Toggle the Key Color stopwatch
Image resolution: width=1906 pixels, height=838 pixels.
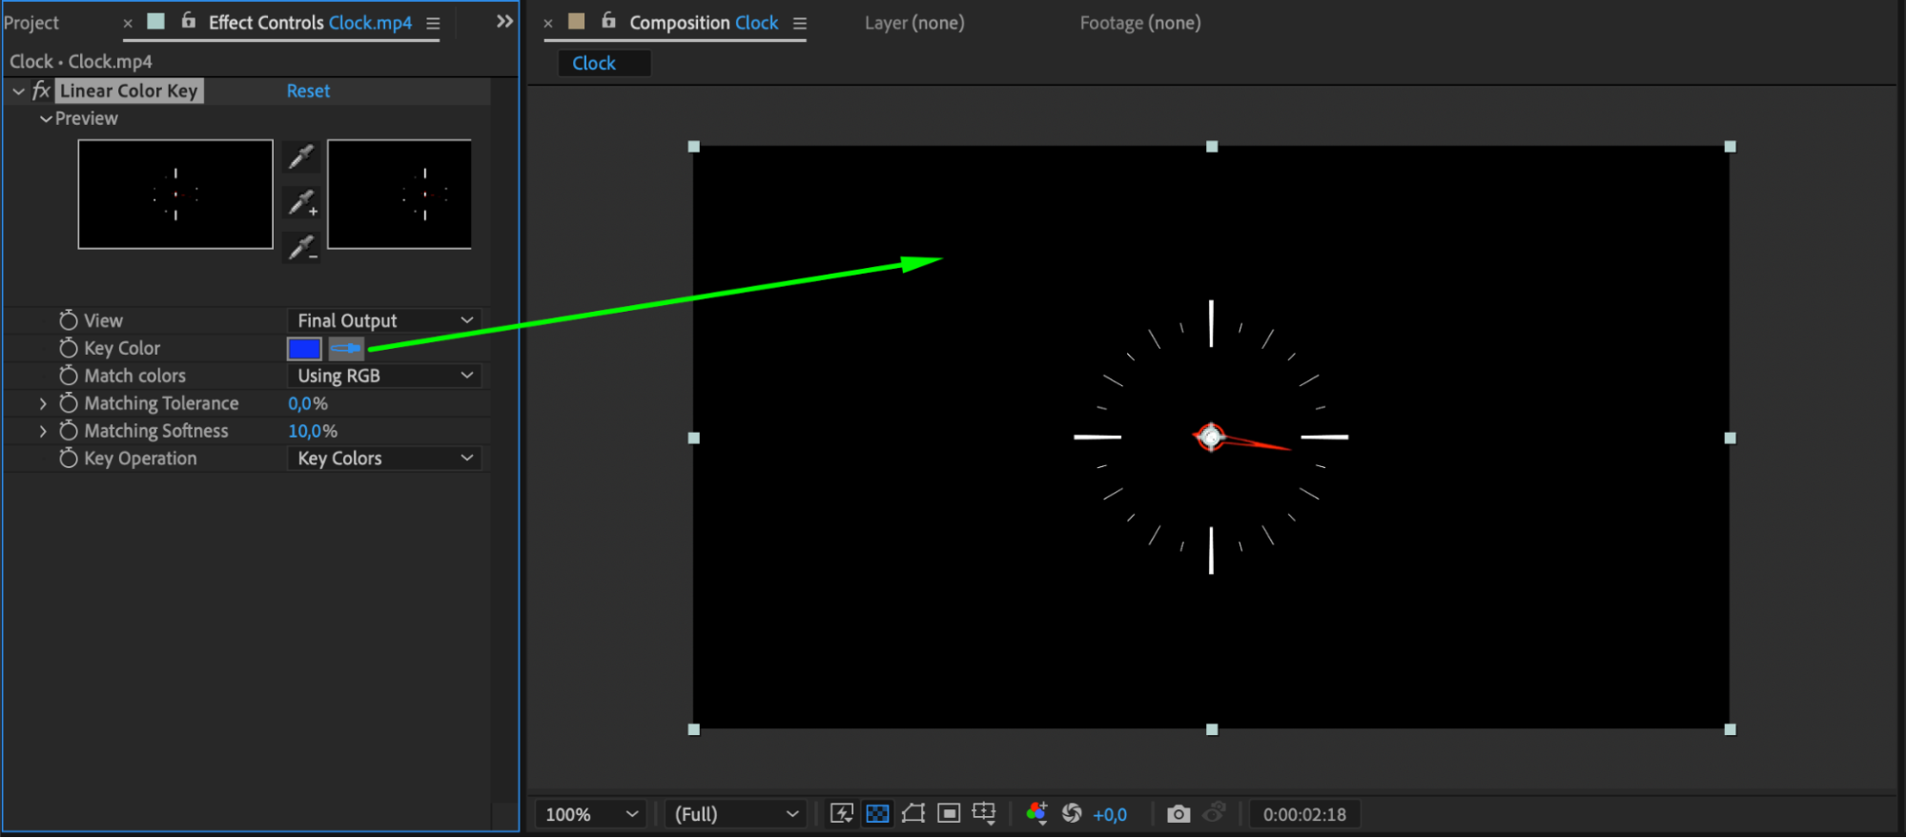coord(69,349)
